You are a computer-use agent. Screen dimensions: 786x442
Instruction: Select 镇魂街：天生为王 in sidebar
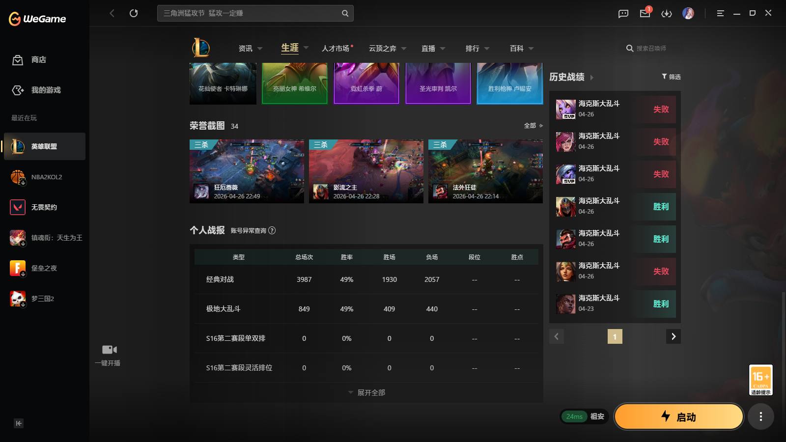(45, 238)
